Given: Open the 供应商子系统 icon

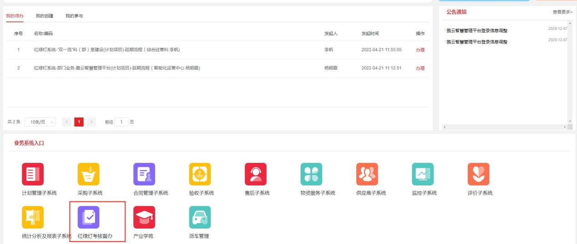Looking at the screenshot, I should (367, 174).
